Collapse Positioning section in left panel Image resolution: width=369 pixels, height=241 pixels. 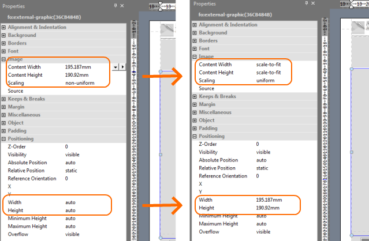click(x=3, y=138)
